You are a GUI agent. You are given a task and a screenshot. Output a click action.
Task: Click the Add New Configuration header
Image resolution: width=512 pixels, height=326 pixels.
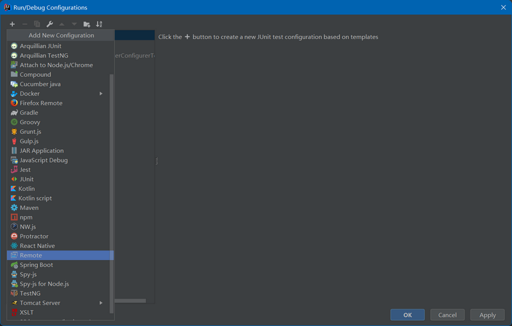pyautogui.click(x=61, y=35)
